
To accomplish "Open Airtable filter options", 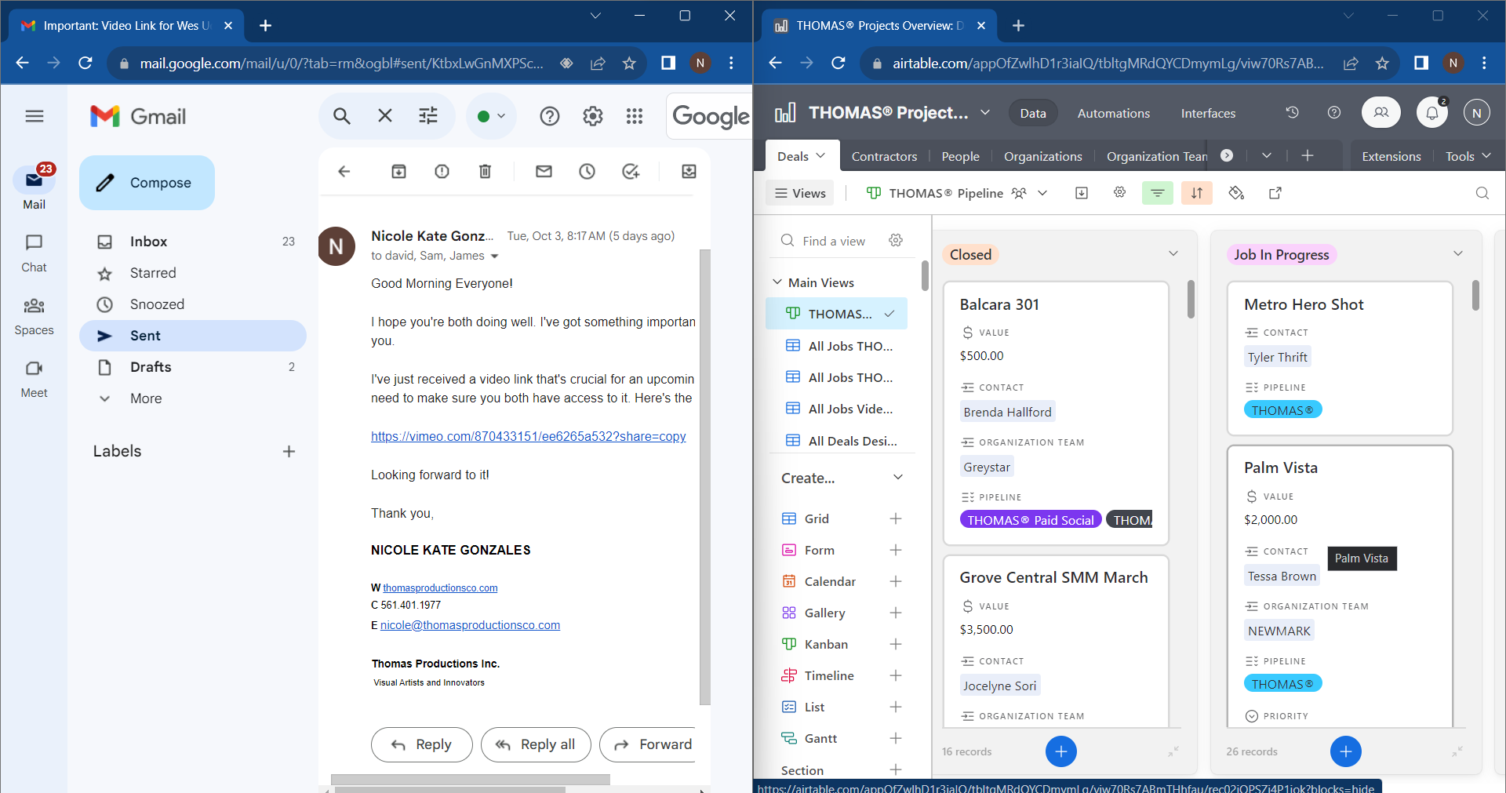I will pos(1158,193).
